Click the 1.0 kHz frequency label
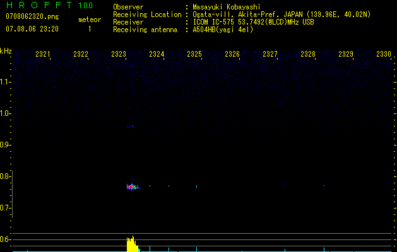This screenshot has width=397, height=252. click(x=6, y=113)
